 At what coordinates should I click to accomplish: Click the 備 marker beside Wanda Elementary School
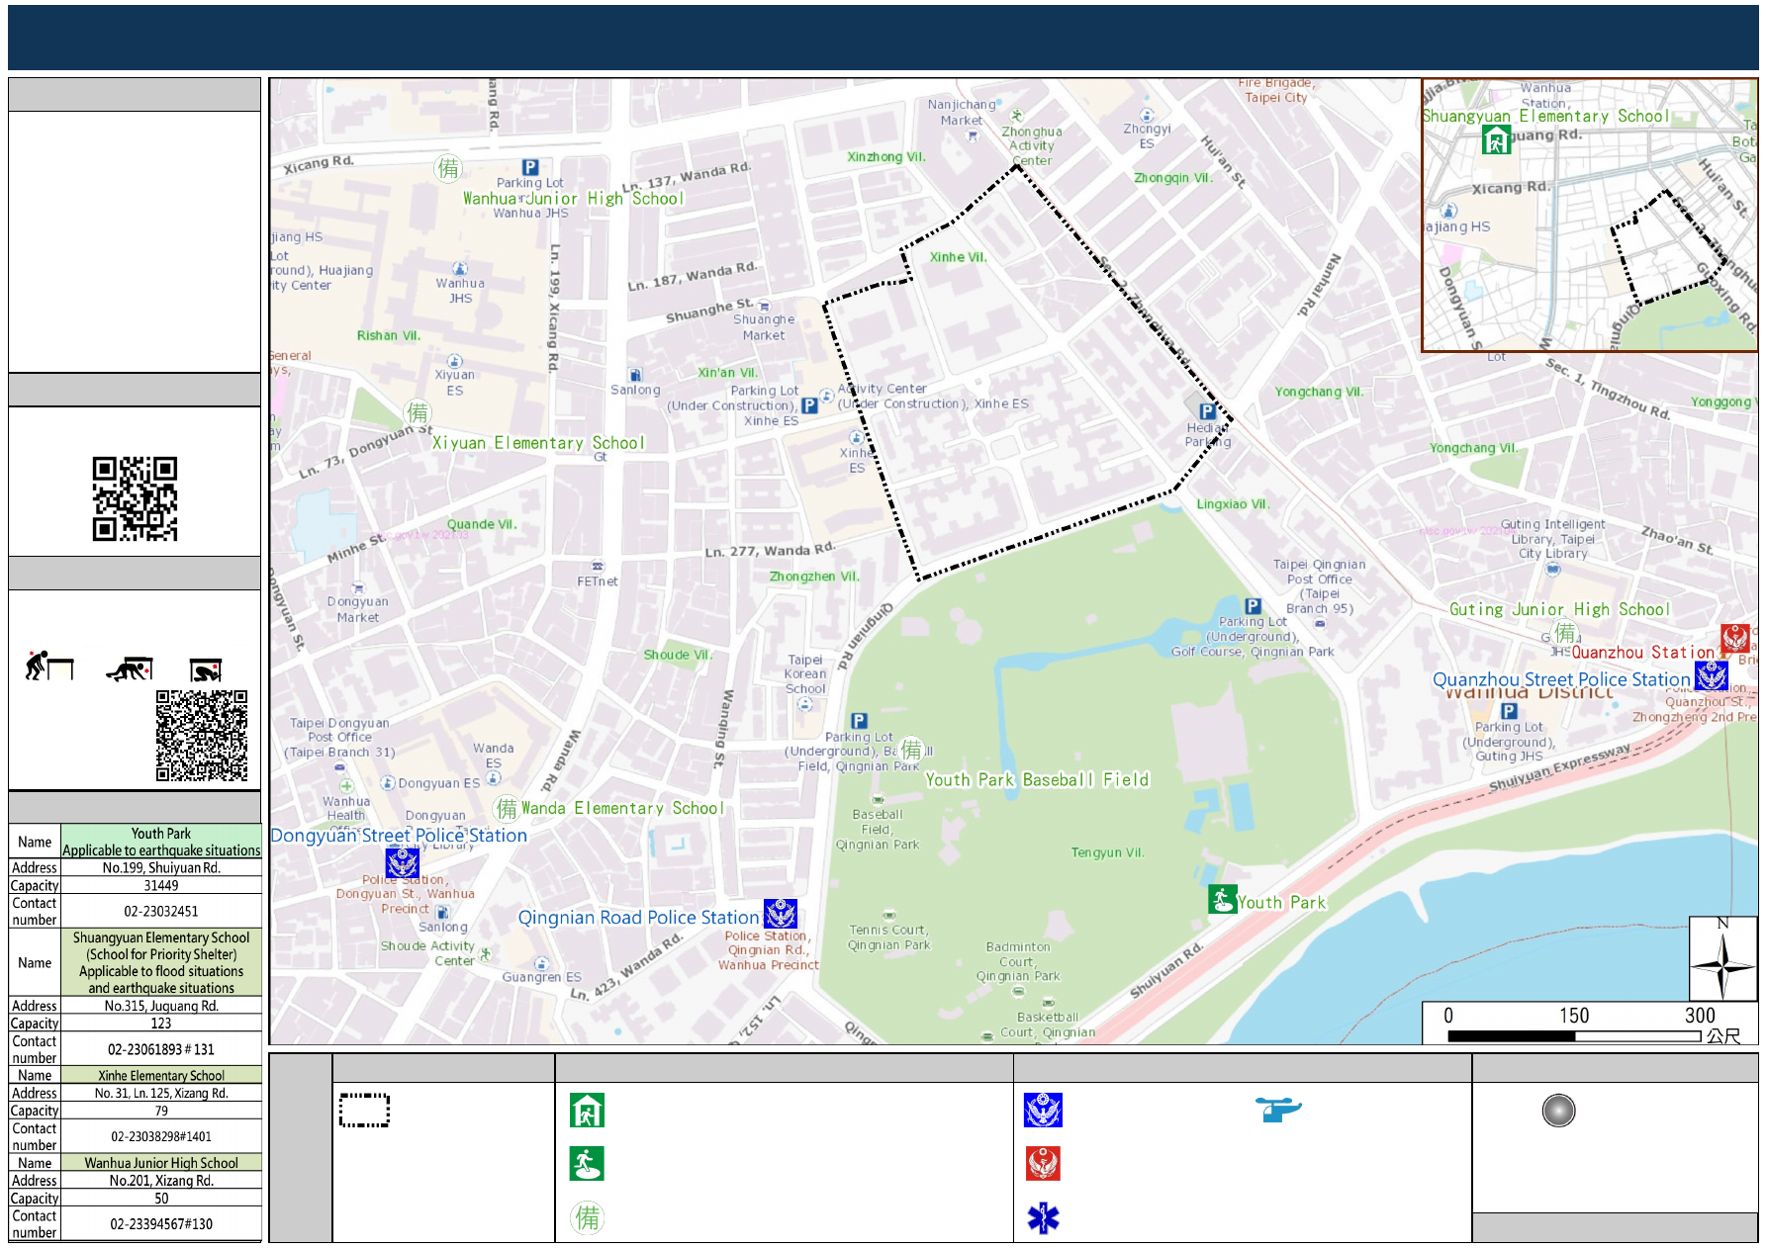click(x=507, y=808)
